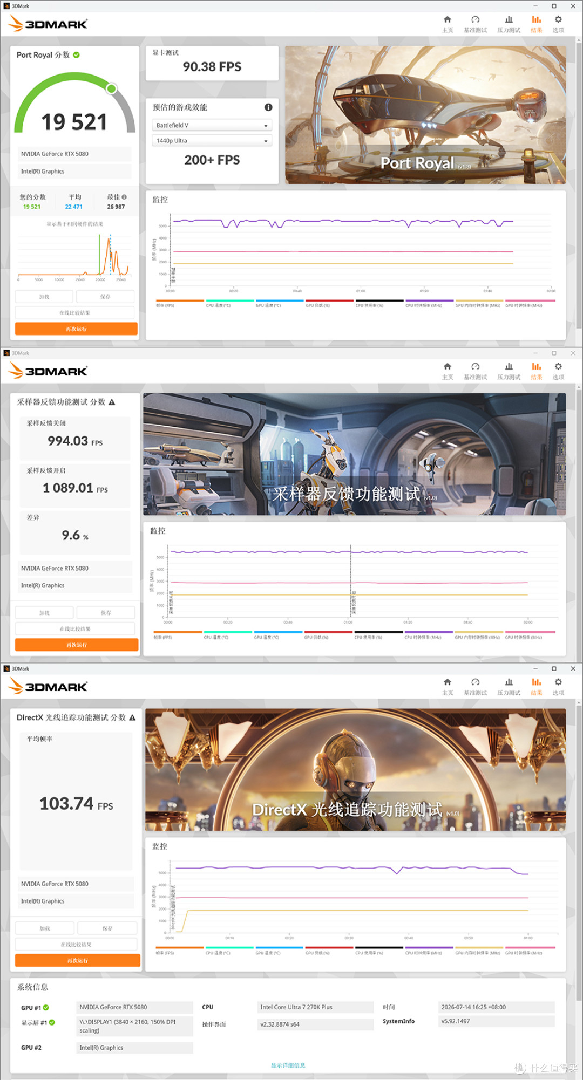Open 主页 home icon in DirectX 光线追踪 window
The width and height of the screenshot is (583, 1080).
click(447, 687)
